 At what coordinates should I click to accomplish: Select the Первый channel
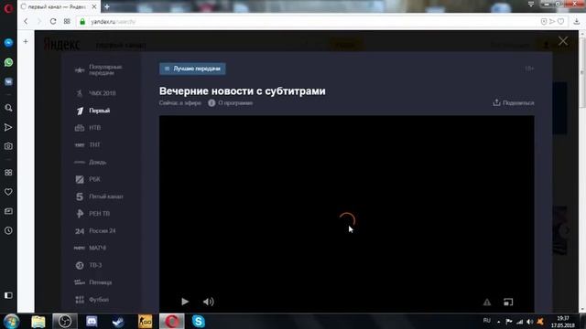tap(92, 111)
